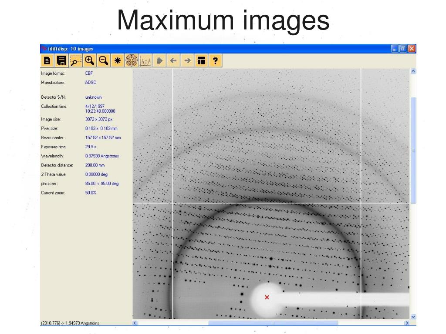Toggle the resolution rings icon
The image size is (446, 334).
[132, 60]
